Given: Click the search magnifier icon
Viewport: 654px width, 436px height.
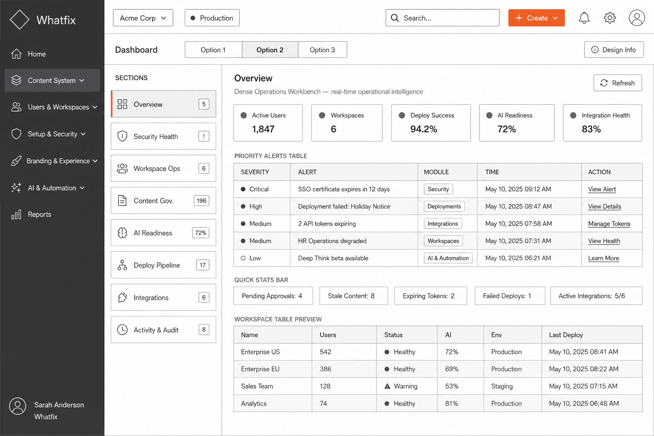Looking at the screenshot, I should (x=395, y=18).
